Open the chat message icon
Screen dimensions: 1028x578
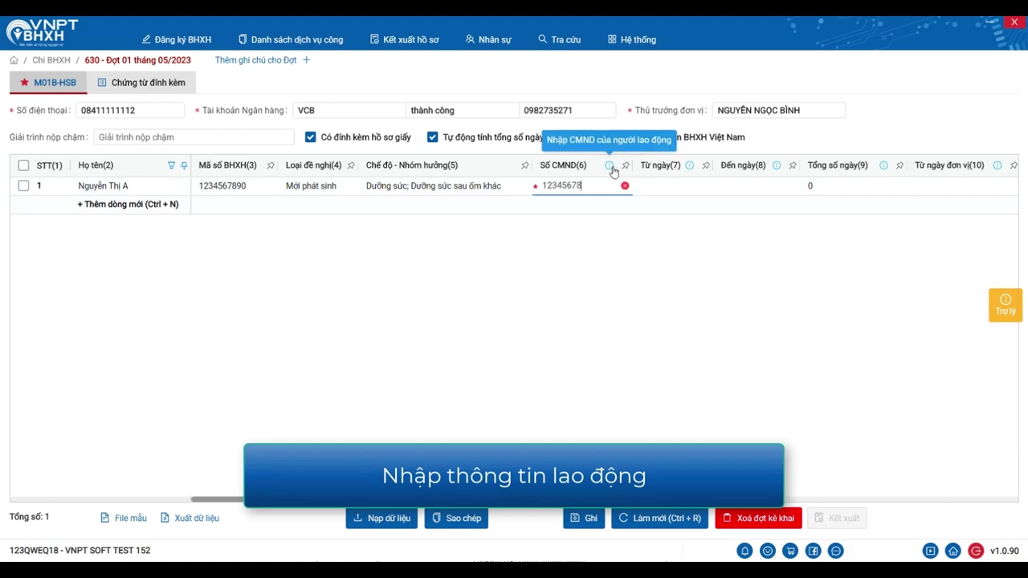tap(836, 551)
